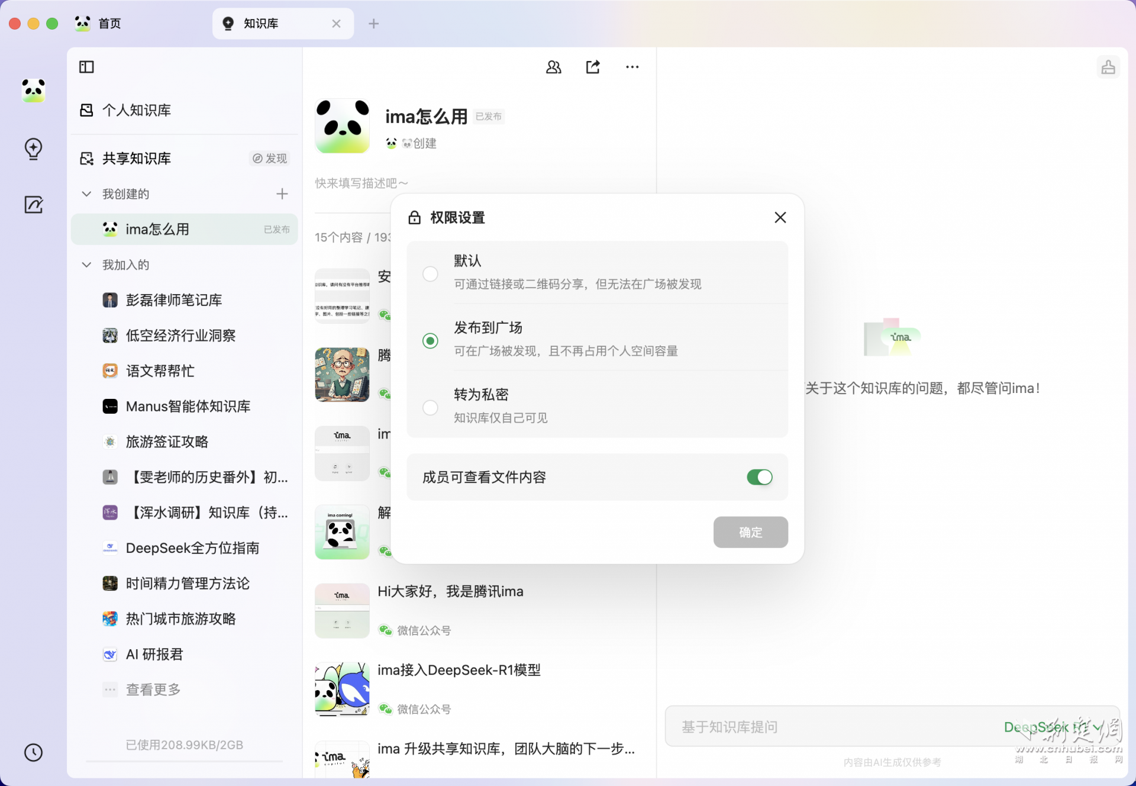This screenshot has height=786, width=1136.
Task: Collapse the 我创建的 section
Action: pos(86,194)
